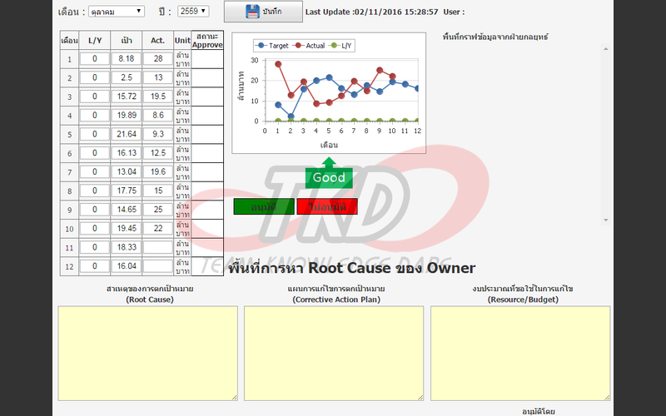Click the empty Act. field for month 12
The width and height of the screenshot is (666, 416).
[x=158, y=265]
